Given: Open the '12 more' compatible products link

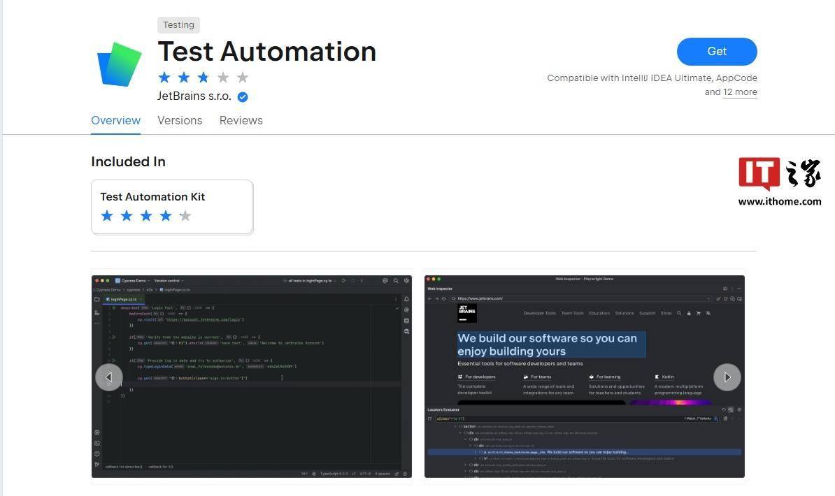Looking at the screenshot, I should (740, 92).
